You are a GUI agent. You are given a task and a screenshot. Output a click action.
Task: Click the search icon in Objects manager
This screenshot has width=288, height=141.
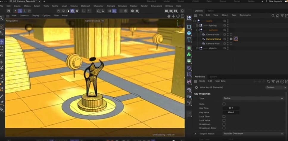[x=273, y=15]
